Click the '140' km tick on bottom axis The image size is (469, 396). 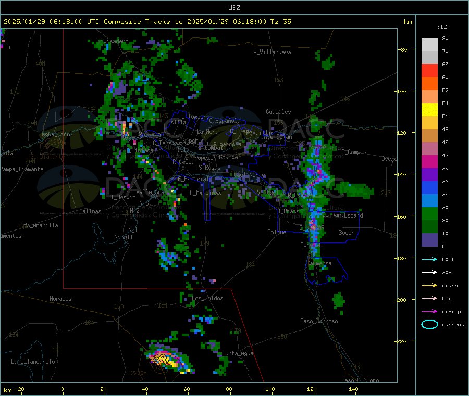click(353, 389)
